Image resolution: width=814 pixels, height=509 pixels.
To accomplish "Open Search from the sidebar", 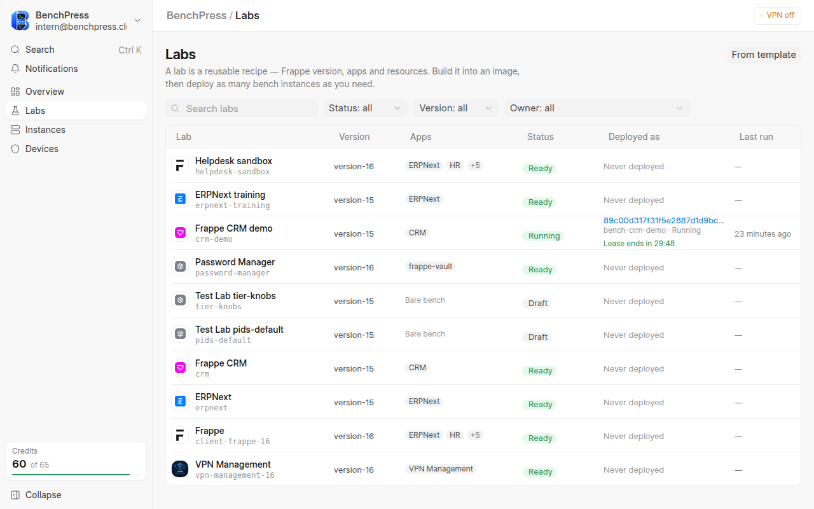I will (x=76, y=50).
